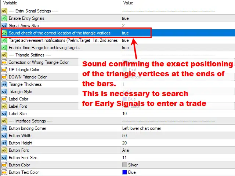The height and width of the screenshot is (176, 235).
Task: Click the blue Button Text Color swatch
Action: click(124, 172)
